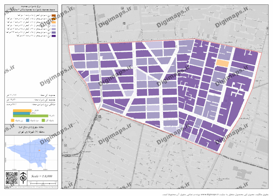
Task: Click the scale bar under the scale text
Action: point(43,183)
